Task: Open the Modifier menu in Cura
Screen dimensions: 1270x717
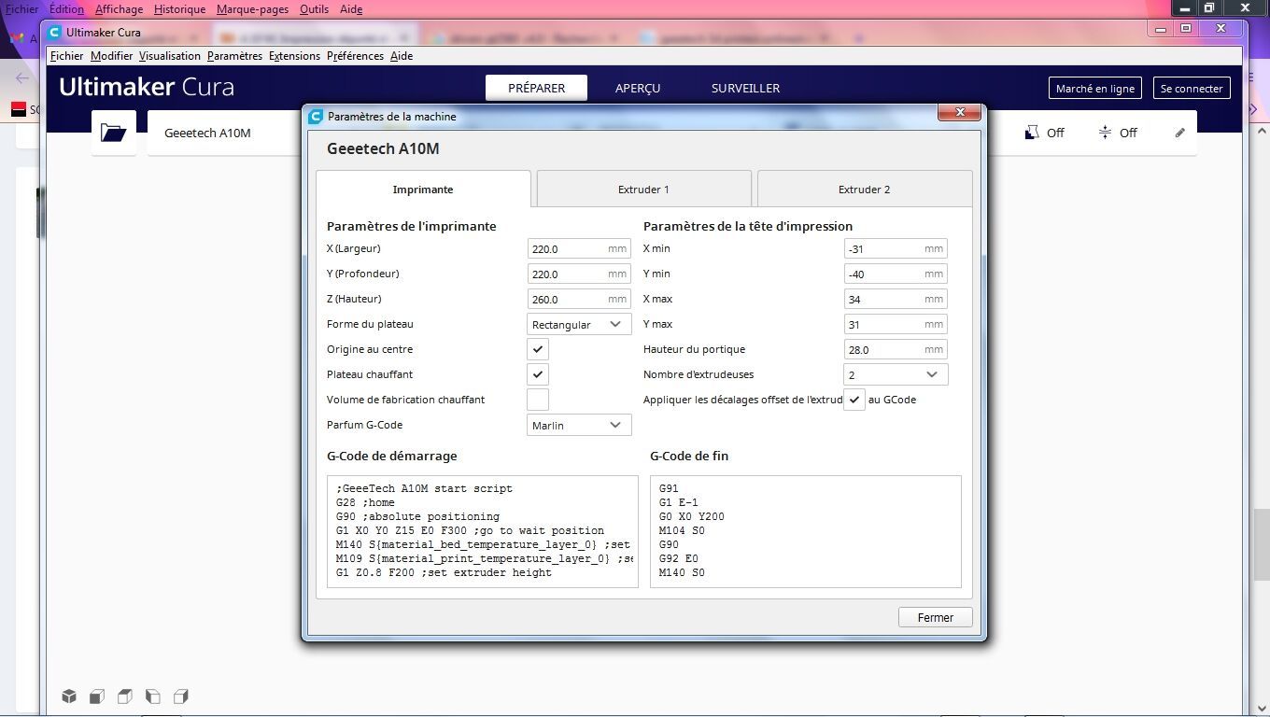Action: click(111, 56)
